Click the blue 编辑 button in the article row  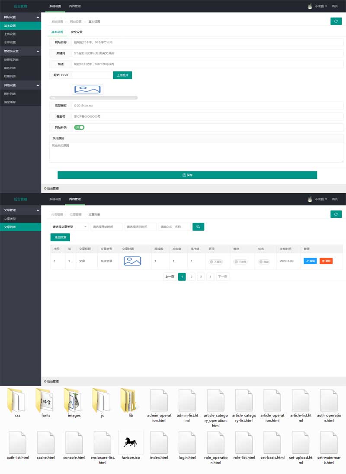[x=310, y=261]
